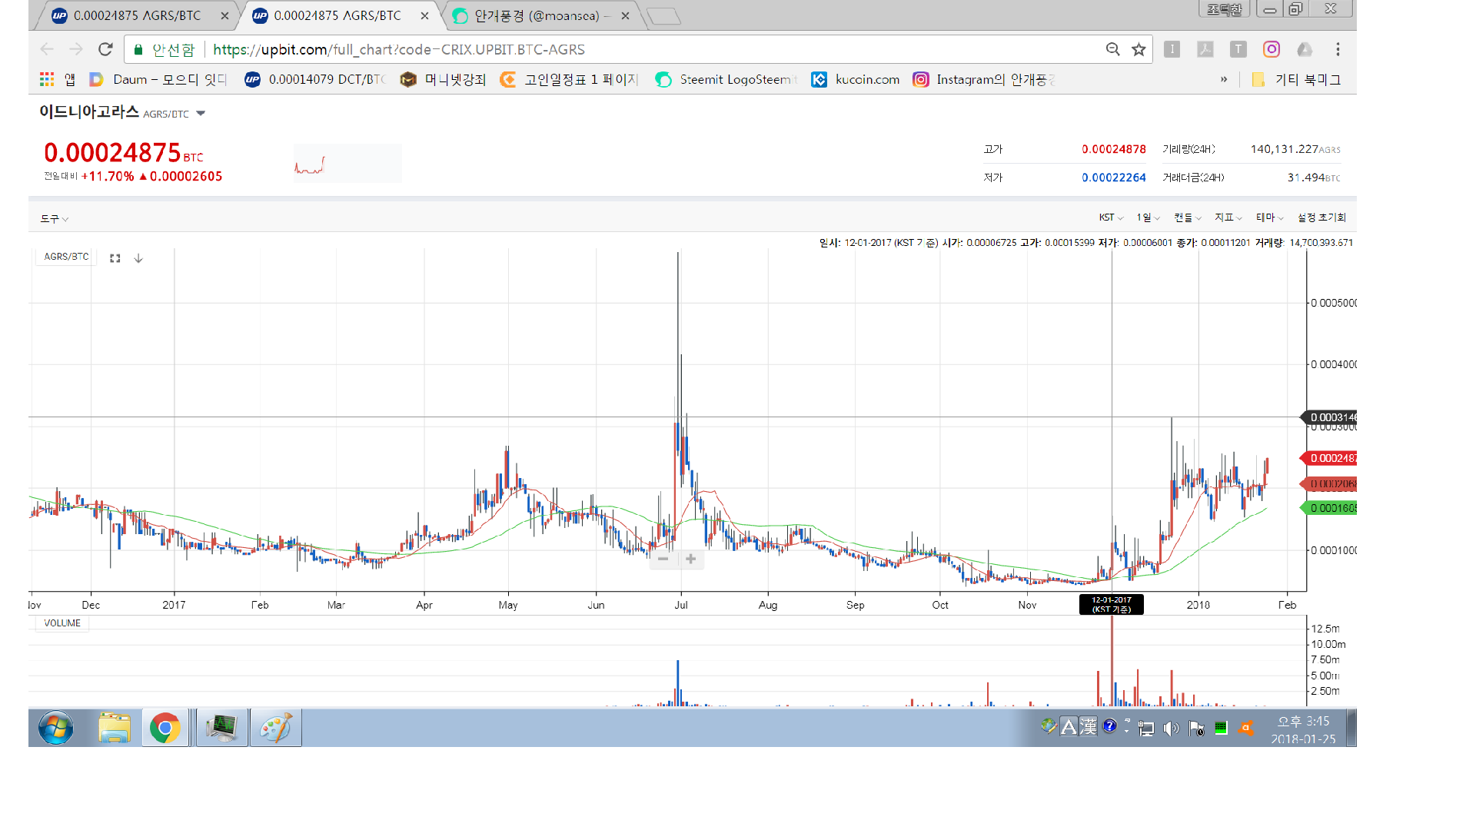
Task: Zoom in the chart with plus button
Action: coord(690,559)
